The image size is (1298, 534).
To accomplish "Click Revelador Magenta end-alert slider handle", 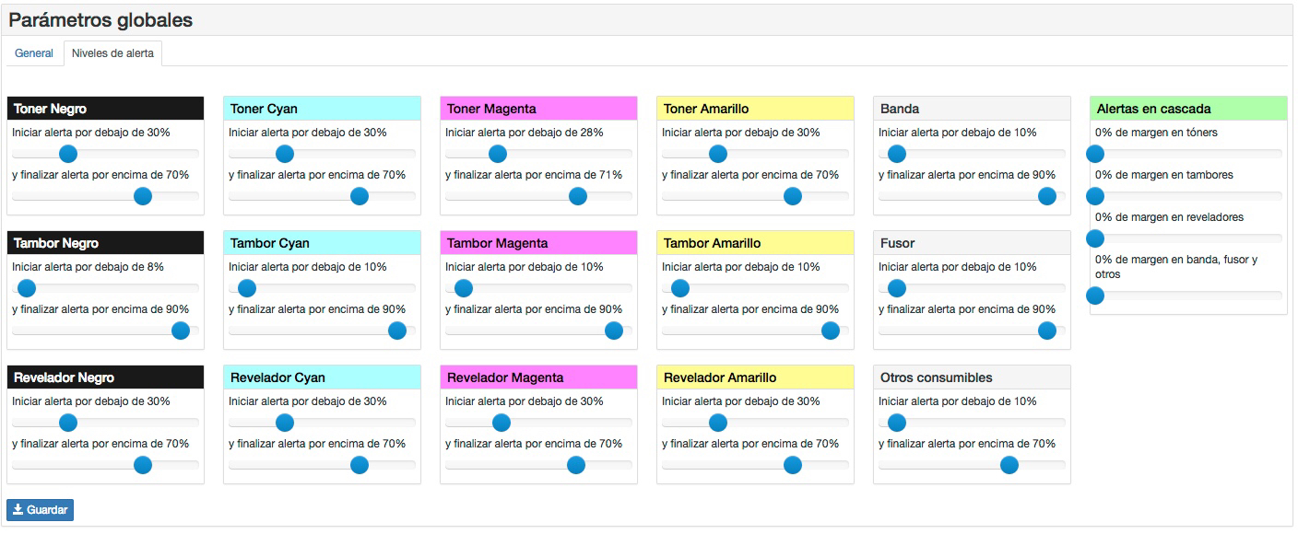I will tap(576, 465).
